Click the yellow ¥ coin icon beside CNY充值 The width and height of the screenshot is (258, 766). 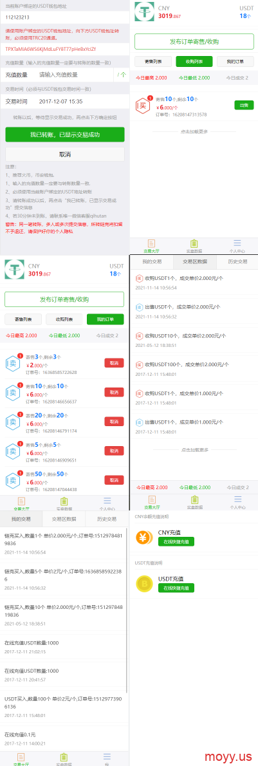pos(145,538)
